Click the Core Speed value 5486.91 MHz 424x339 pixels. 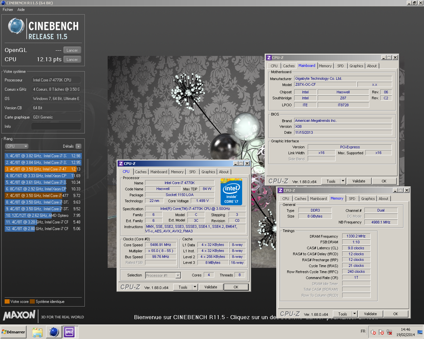tap(161, 245)
